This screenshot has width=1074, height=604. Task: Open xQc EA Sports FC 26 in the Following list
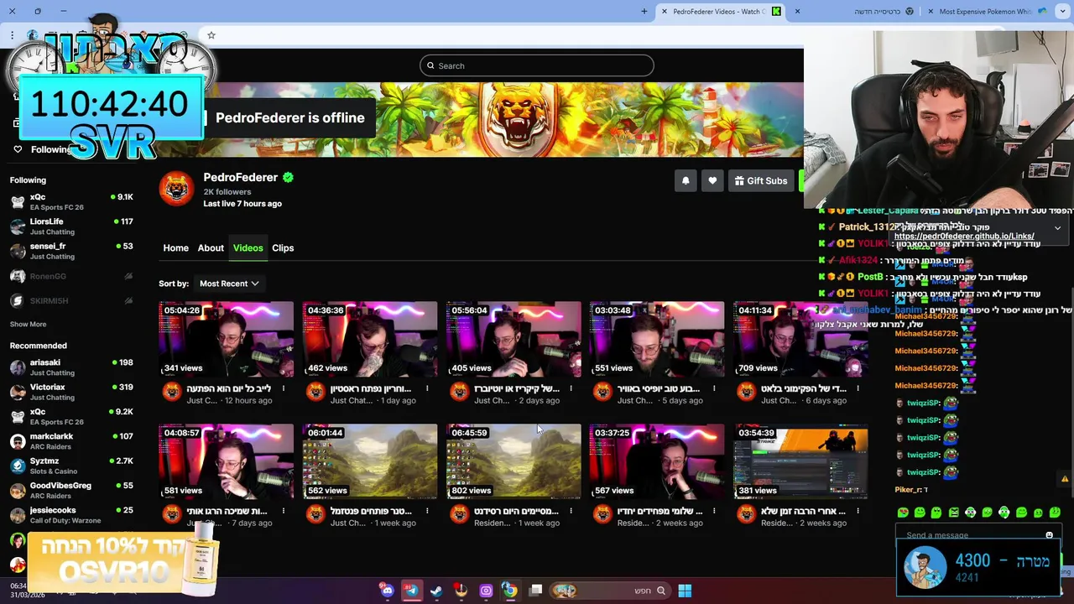(71, 201)
